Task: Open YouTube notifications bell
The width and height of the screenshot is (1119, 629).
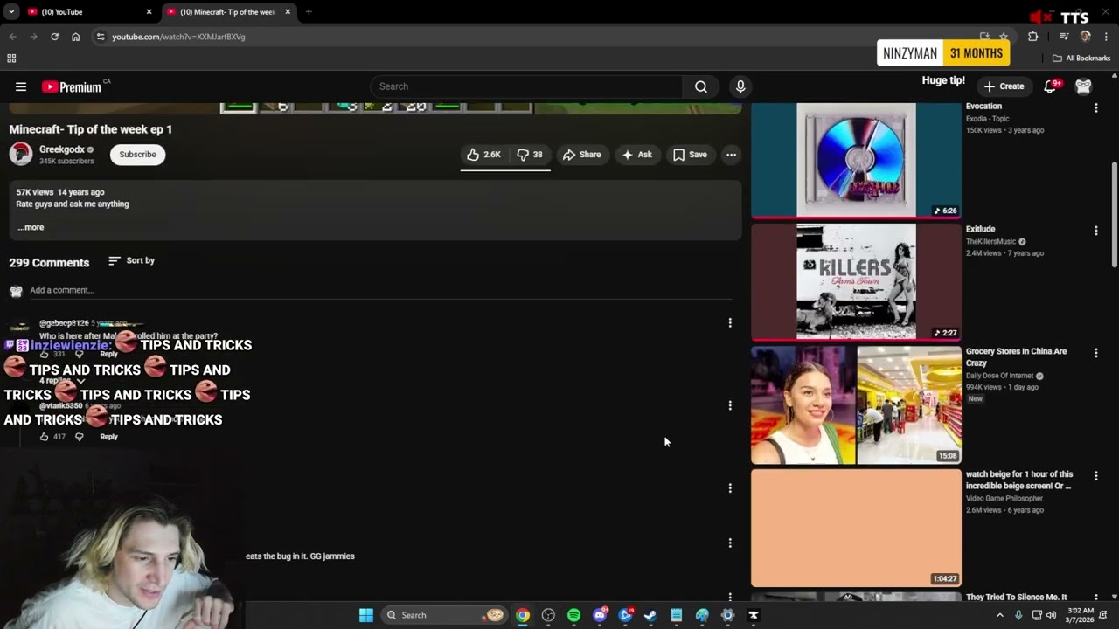Action: point(1051,86)
